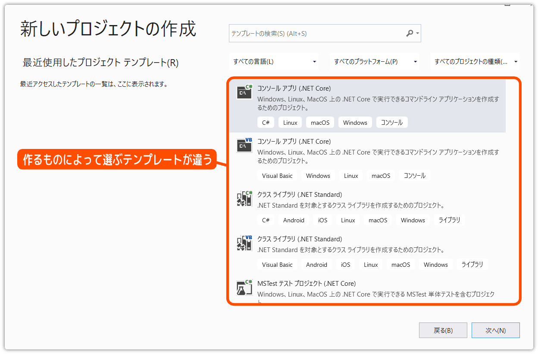Click Visual Basic tag on VB console template
Image resolution: width=538 pixels, height=354 pixels.
[277, 176]
